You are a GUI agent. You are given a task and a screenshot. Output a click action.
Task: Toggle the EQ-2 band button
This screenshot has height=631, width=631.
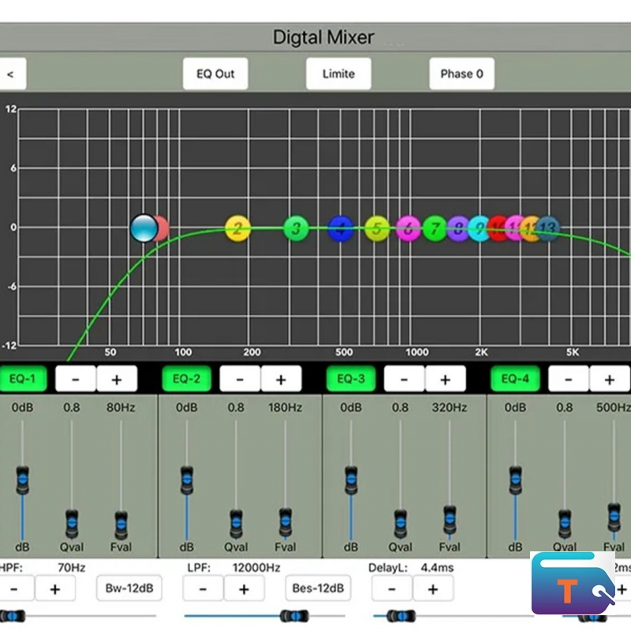[186, 379]
